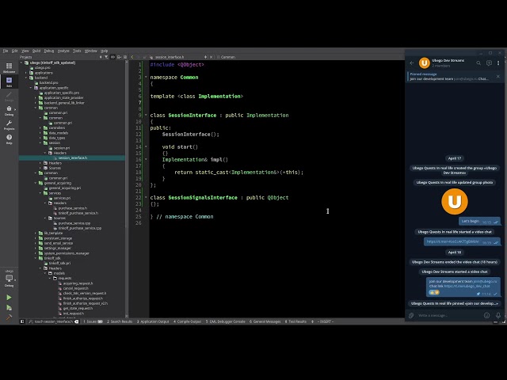Toggle synchronize with editor link icon
The image size is (507, 380).
tap(112, 57)
